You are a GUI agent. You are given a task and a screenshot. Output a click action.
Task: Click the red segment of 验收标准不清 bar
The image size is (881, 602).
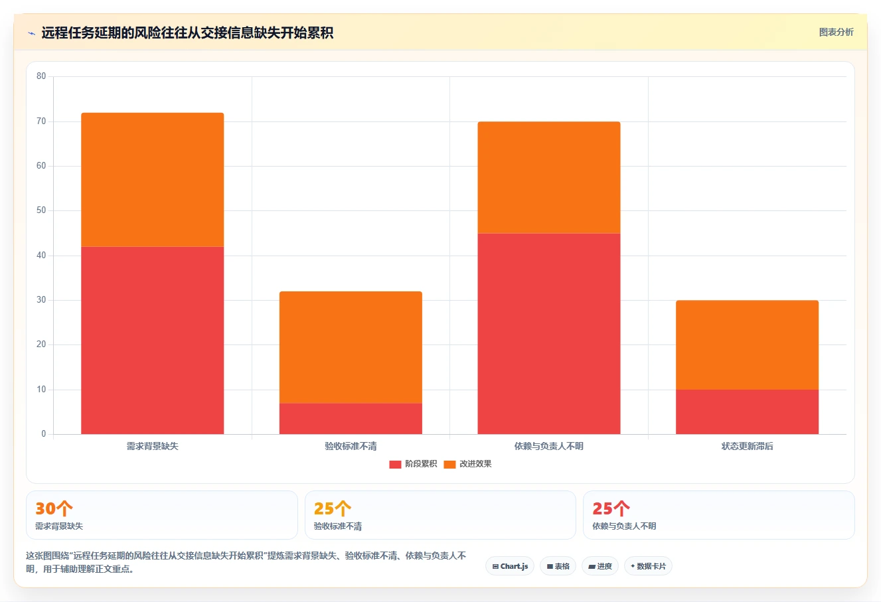351,419
